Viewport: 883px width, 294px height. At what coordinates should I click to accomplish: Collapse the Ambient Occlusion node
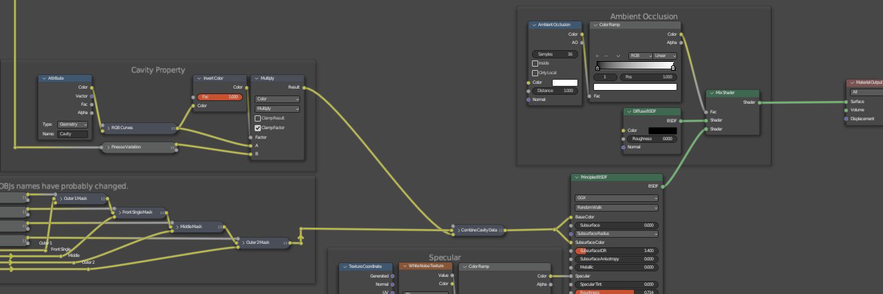[533, 25]
